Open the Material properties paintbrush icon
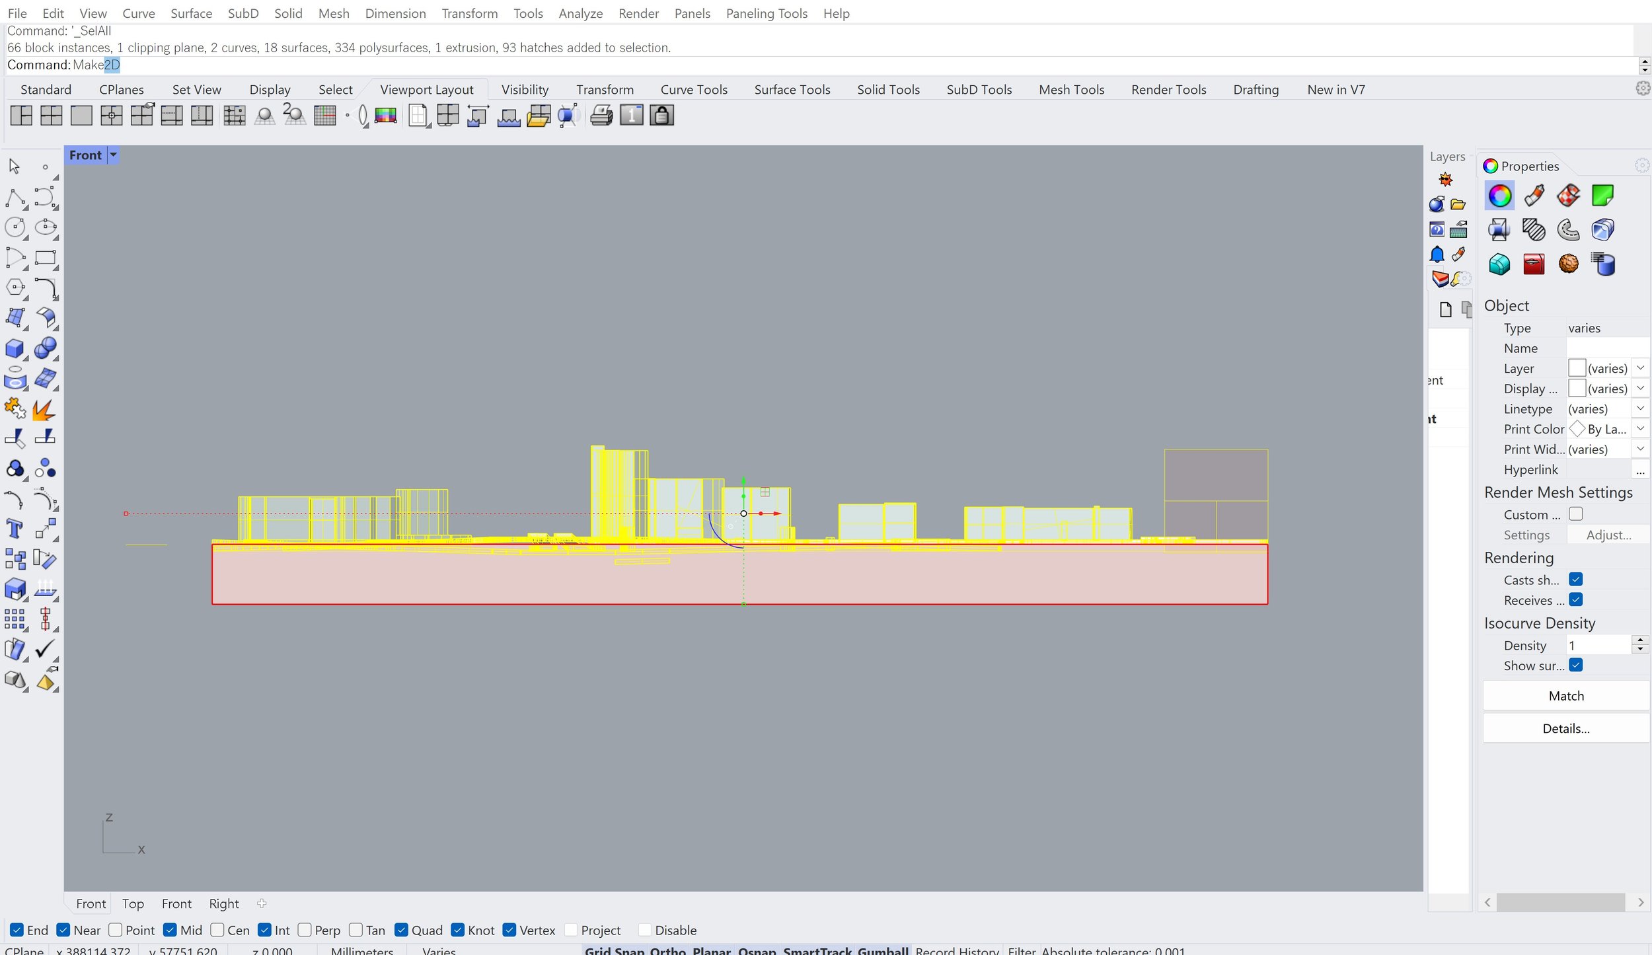 point(1534,196)
